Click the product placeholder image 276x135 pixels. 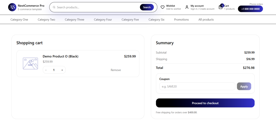(30, 63)
